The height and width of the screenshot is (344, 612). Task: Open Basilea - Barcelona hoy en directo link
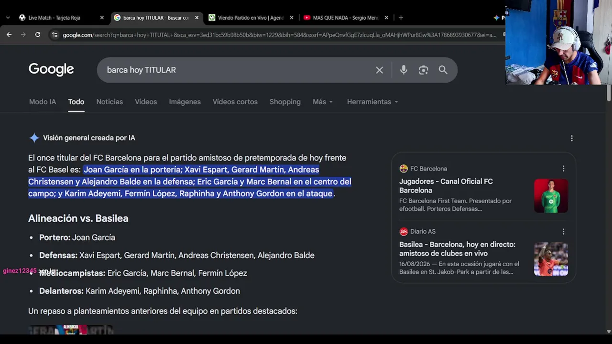tap(457, 249)
